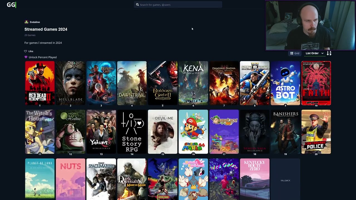Click the search magnifier icon

coord(137,5)
